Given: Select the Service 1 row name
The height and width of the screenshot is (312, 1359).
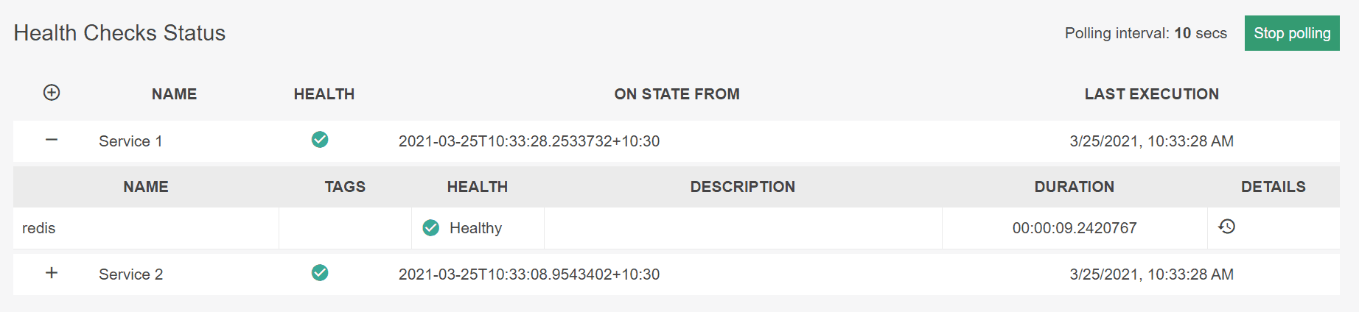Looking at the screenshot, I should click(130, 141).
